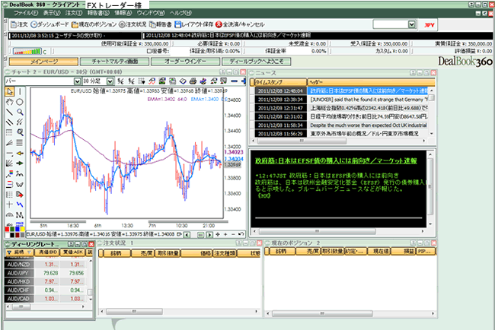Click 全決済/キャンセル in the toolbar
The width and height of the screenshot is (495, 330).
[x=240, y=24]
